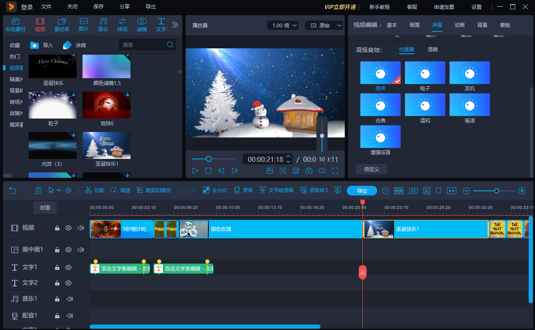The image size is (535, 330).
Task: Open the 原始 resolution dropdown
Action: pos(324,25)
